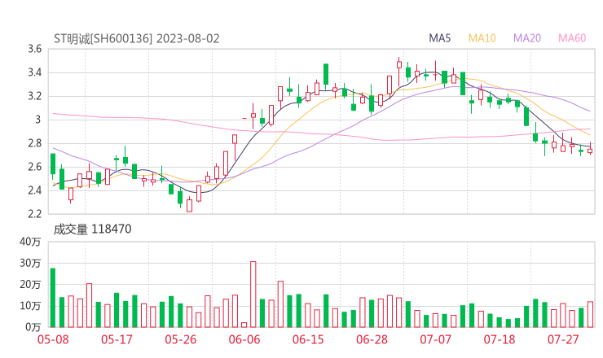Click the tallest red volume bar near 06-06
The width and height of the screenshot is (603, 358).
point(253,295)
